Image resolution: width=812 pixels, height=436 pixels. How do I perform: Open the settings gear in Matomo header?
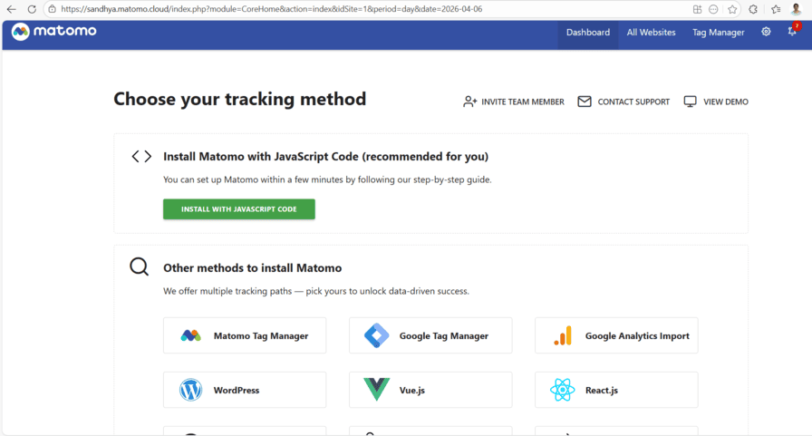766,32
